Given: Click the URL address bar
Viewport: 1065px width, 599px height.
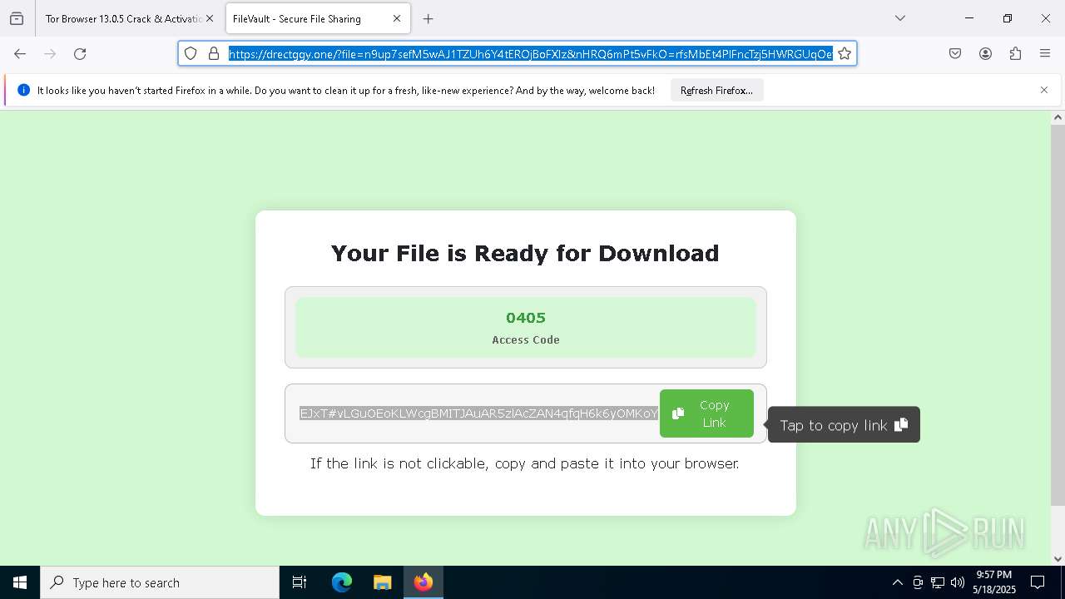Looking at the screenshot, I should (531, 53).
